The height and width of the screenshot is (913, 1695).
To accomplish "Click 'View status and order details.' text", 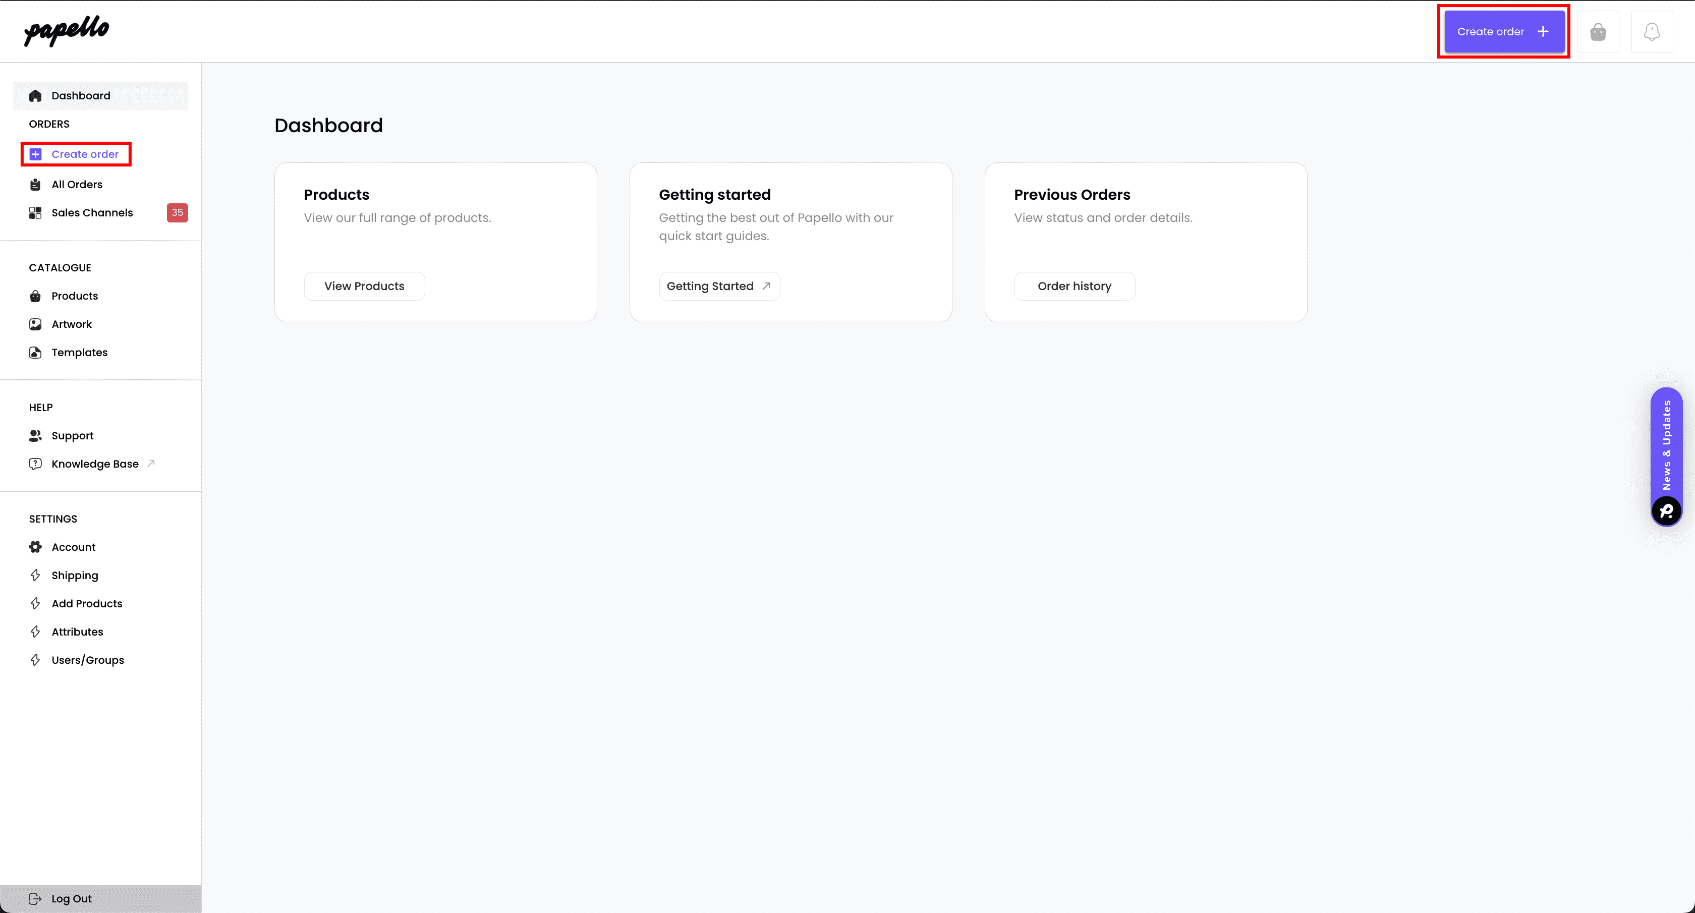I will point(1103,218).
